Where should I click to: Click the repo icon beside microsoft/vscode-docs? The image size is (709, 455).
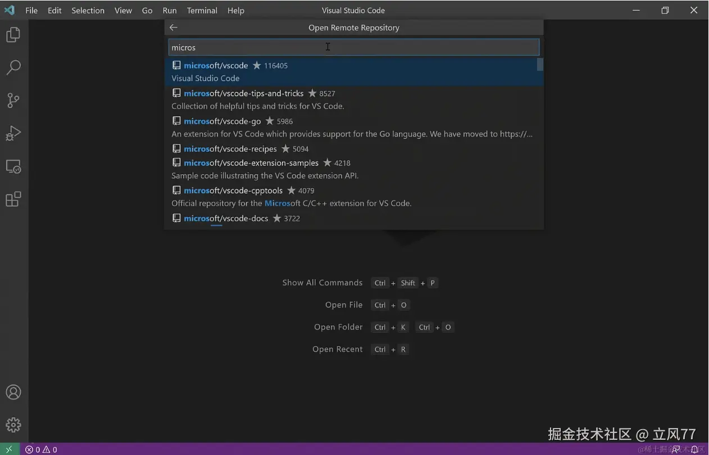pyautogui.click(x=176, y=218)
